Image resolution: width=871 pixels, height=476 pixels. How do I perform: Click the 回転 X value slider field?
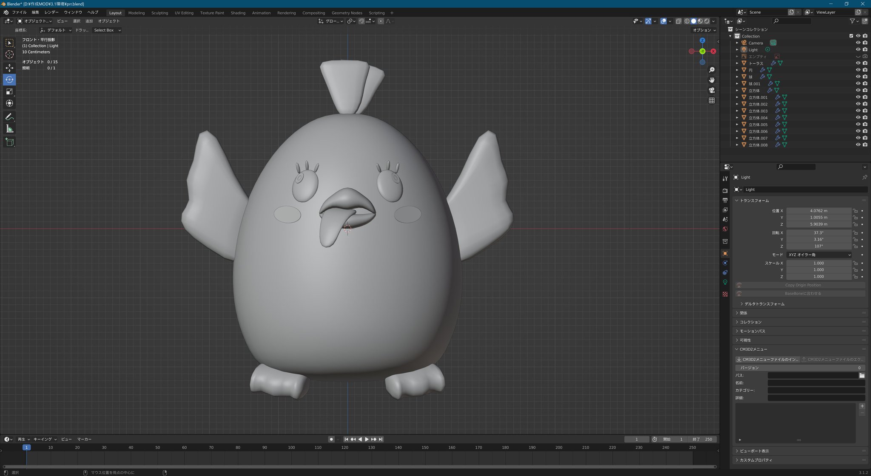pyautogui.click(x=818, y=233)
